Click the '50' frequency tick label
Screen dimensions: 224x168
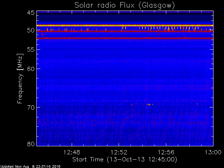tap(31, 30)
